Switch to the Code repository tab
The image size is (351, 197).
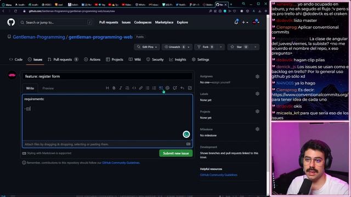tap(16, 60)
